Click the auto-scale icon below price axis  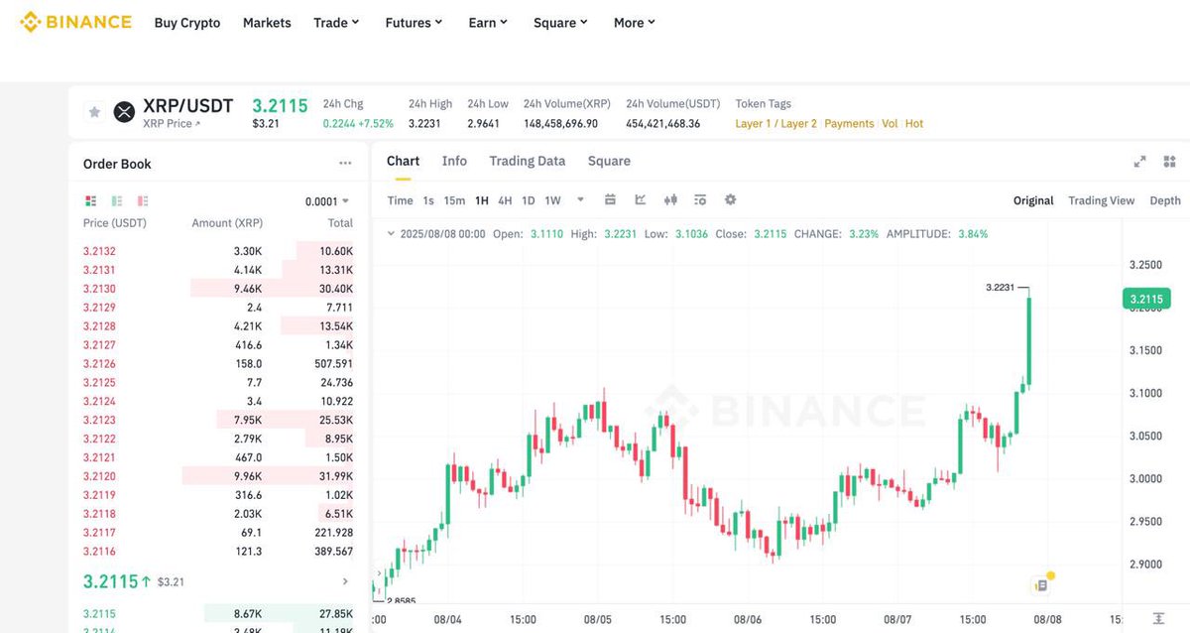1158,618
